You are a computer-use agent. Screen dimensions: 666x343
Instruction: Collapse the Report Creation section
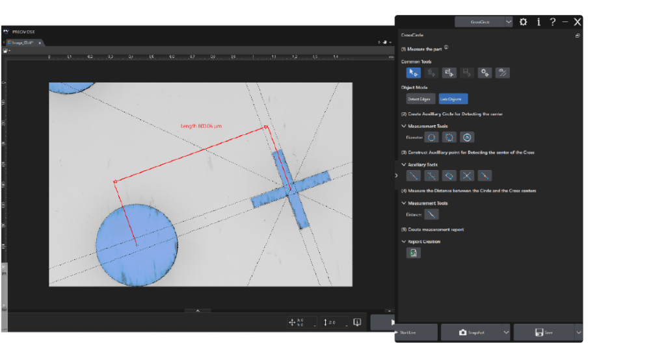403,242
